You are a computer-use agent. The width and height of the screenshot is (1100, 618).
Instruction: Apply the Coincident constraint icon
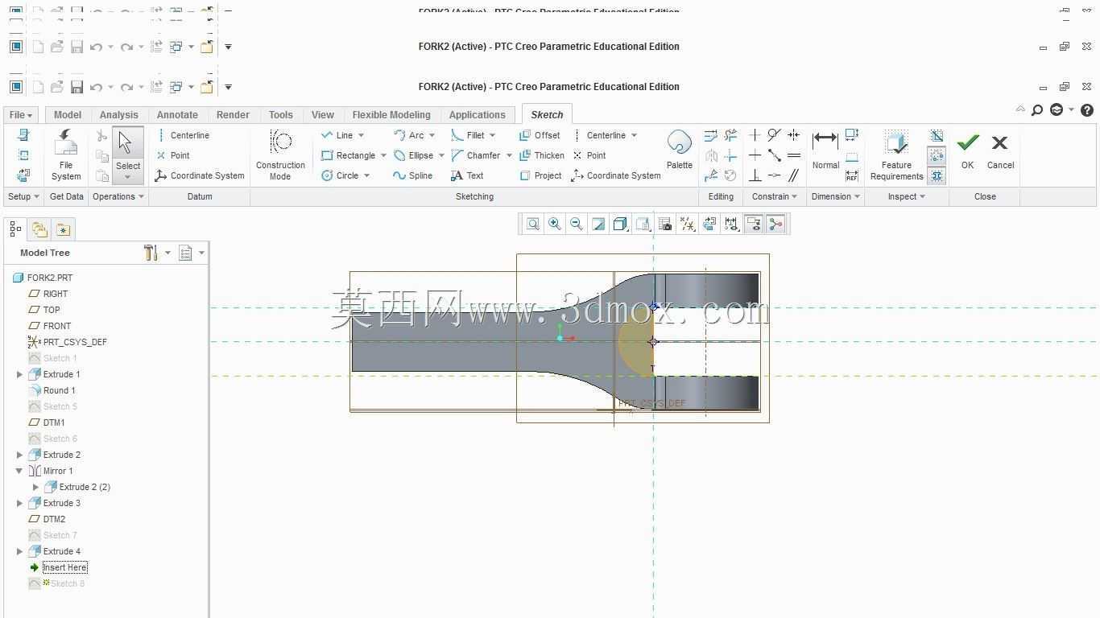tap(774, 175)
